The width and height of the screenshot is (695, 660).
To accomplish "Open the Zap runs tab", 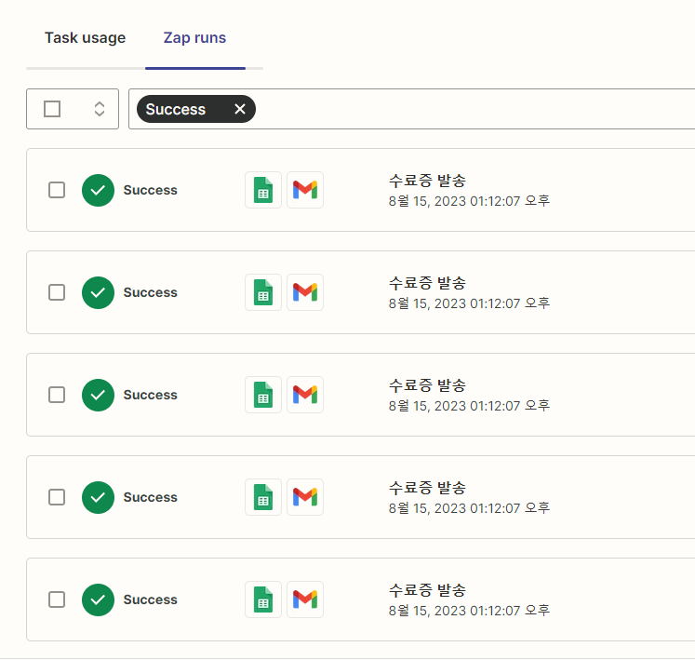I will (195, 38).
